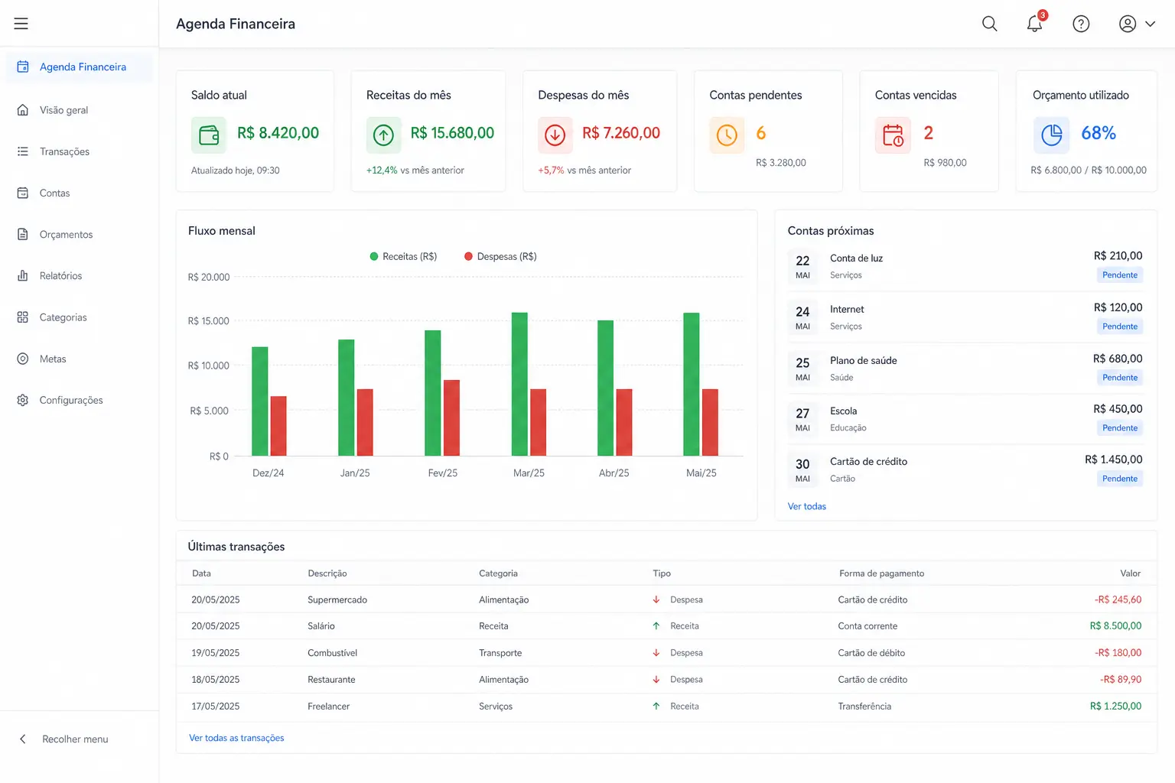Select the Escola bill on 27 MAI
The width and height of the screenshot is (1175, 783).
tap(965, 419)
